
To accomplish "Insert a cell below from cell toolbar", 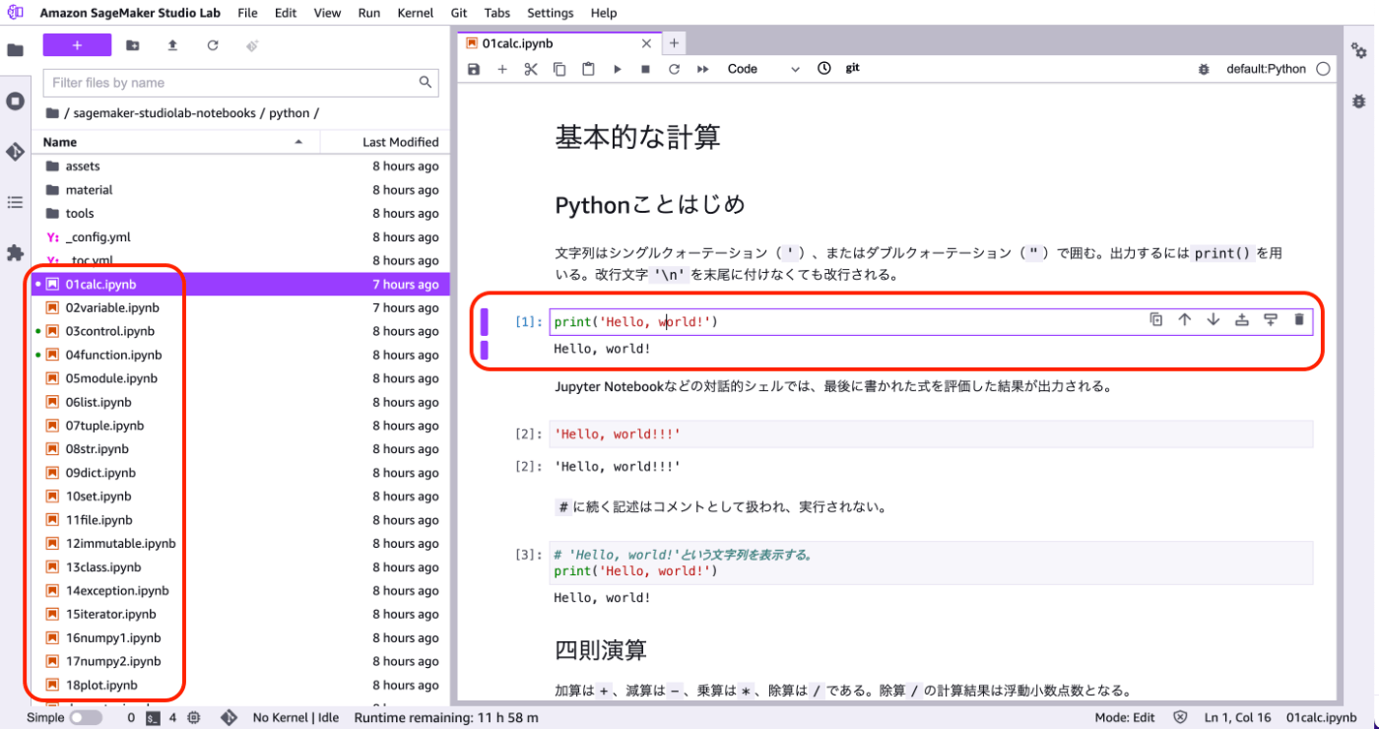I will coord(1271,319).
